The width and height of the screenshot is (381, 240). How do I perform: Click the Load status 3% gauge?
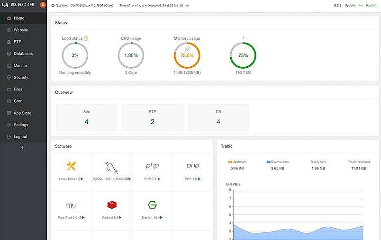pos(75,55)
